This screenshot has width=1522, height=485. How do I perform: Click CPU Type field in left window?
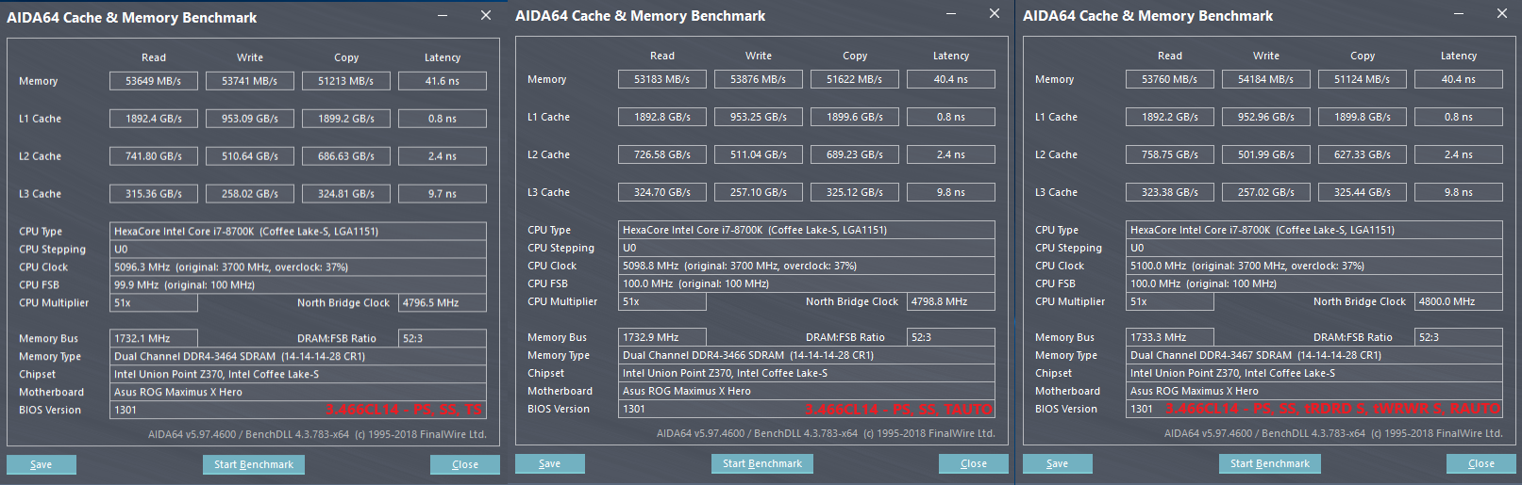pyautogui.click(x=298, y=232)
